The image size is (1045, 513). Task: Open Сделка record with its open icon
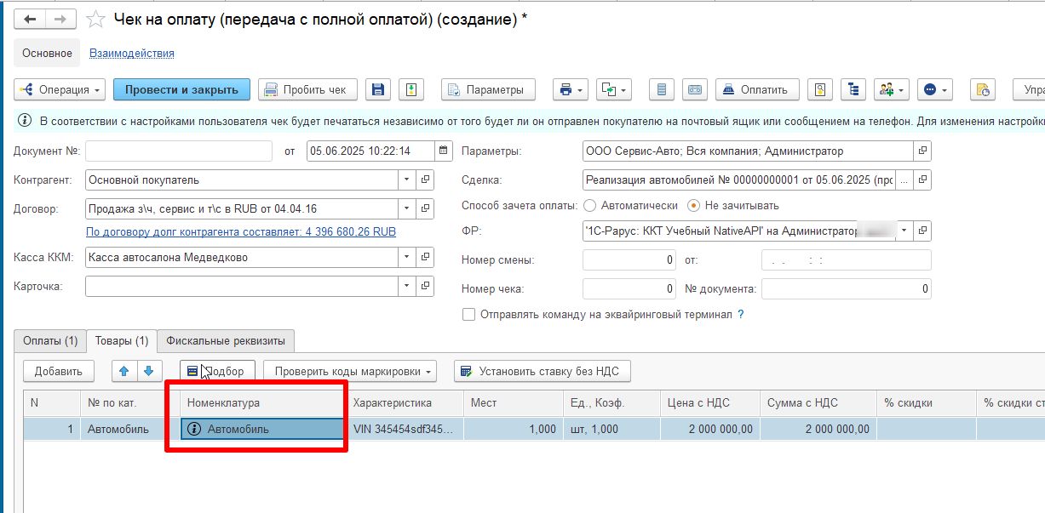[x=922, y=180]
